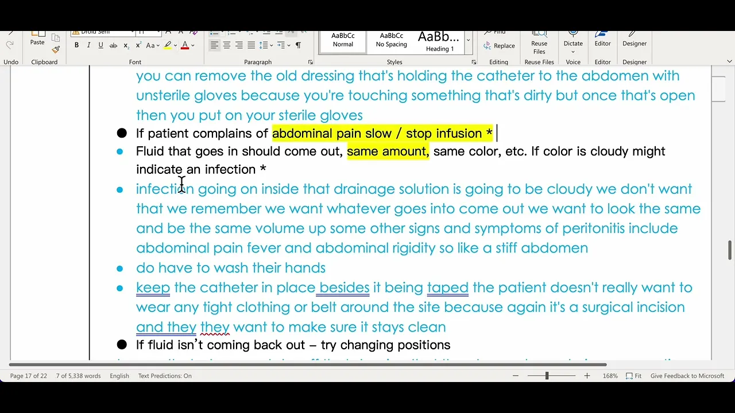Open Styles pane dialog launcher
This screenshot has width=735, height=413.
(474, 62)
